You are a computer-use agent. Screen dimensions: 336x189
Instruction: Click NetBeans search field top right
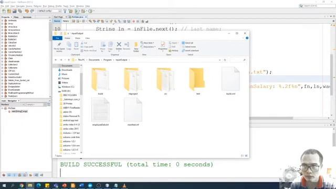[x=317, y=6]
